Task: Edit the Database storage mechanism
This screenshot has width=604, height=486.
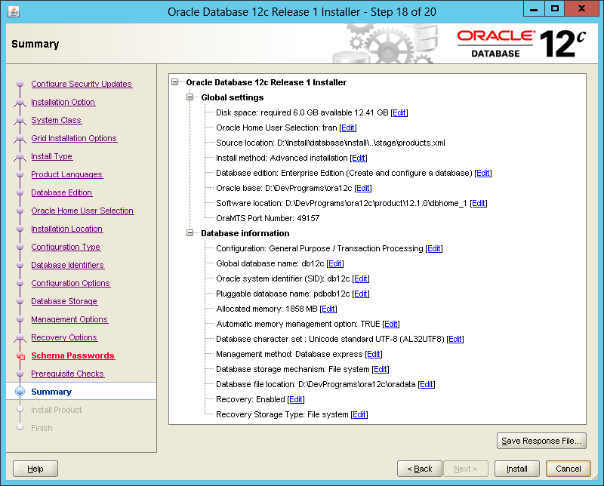Action: click(381, 369)
